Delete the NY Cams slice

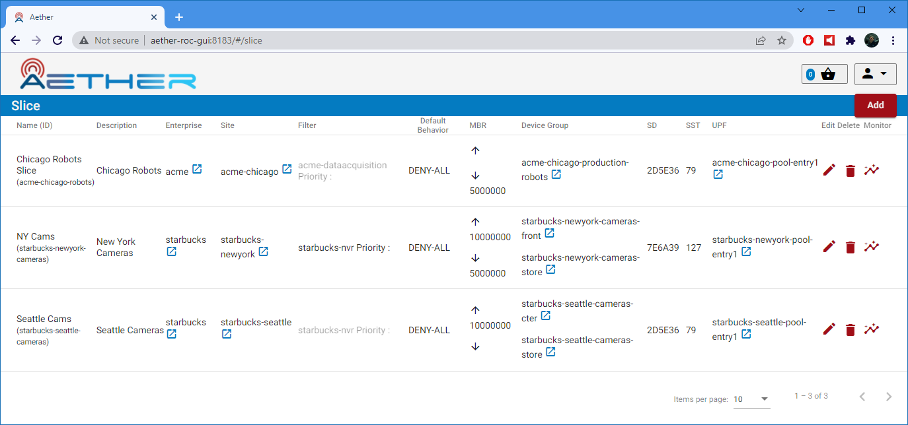tap(850, 246)
